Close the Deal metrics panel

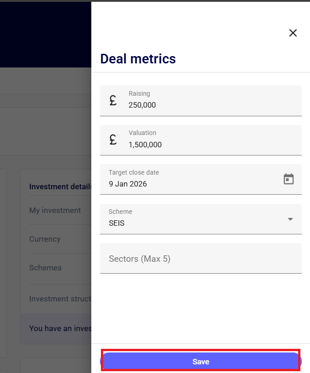coord(293,33)
